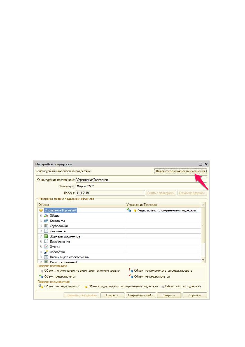Click green-check icon beside supplier rule Объект редактируется
Image resolution: width=245 pixels, height=347 pixels.
[41, 276]
